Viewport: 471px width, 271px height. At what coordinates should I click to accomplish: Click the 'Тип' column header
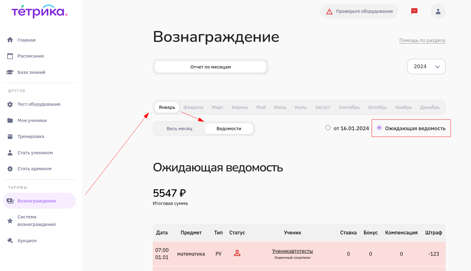[218, 233]
